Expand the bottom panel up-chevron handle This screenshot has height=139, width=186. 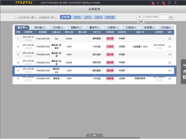94,135
